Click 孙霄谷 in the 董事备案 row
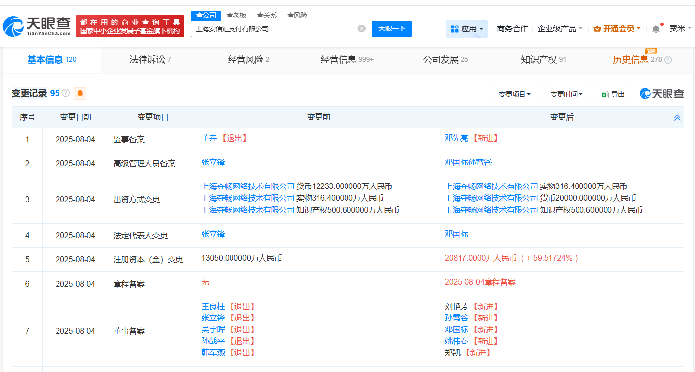695x372 pixels. click(x=457, y=318)
